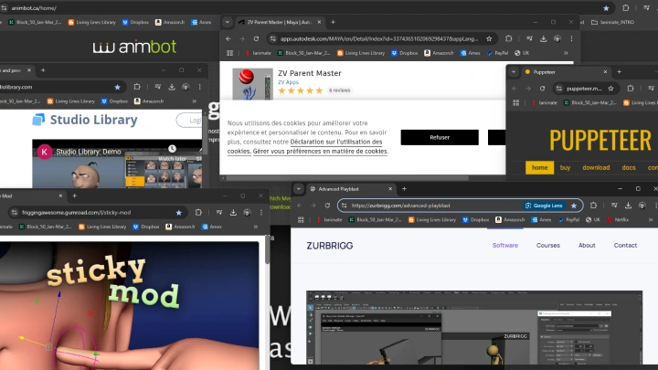Open tab search dropdown in ZV Parent Master window
Screen dimensions: 658x370
point(227,22)
